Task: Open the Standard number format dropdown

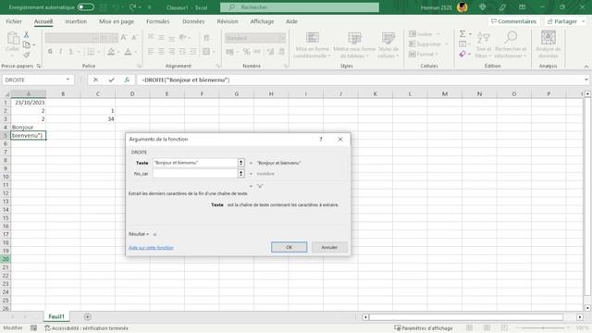Action: point(282,38)
